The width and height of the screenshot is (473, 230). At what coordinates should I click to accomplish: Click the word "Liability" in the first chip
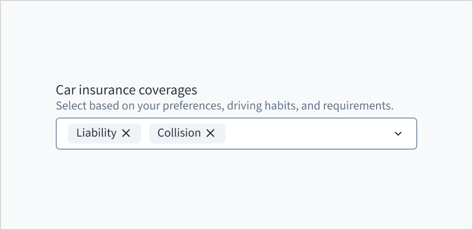click(96, 133)
